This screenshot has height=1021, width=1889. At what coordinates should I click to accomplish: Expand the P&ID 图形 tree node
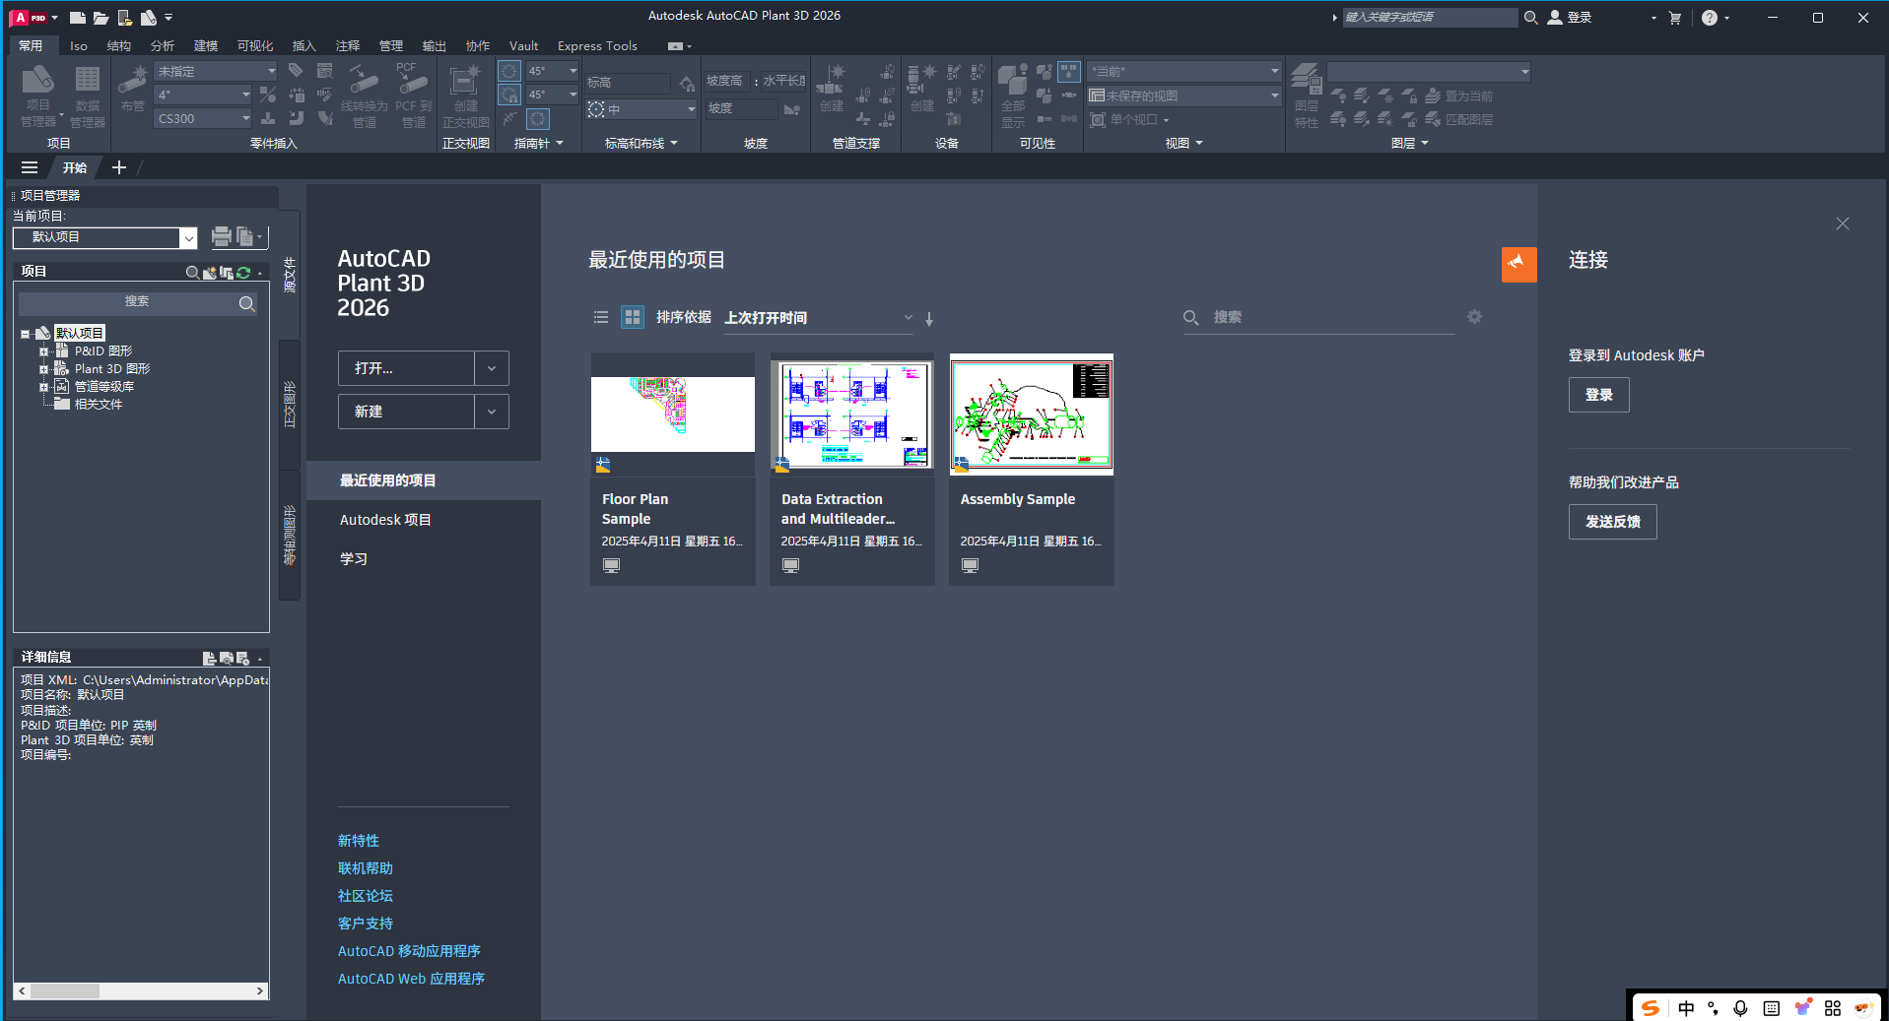coord(43,351)
